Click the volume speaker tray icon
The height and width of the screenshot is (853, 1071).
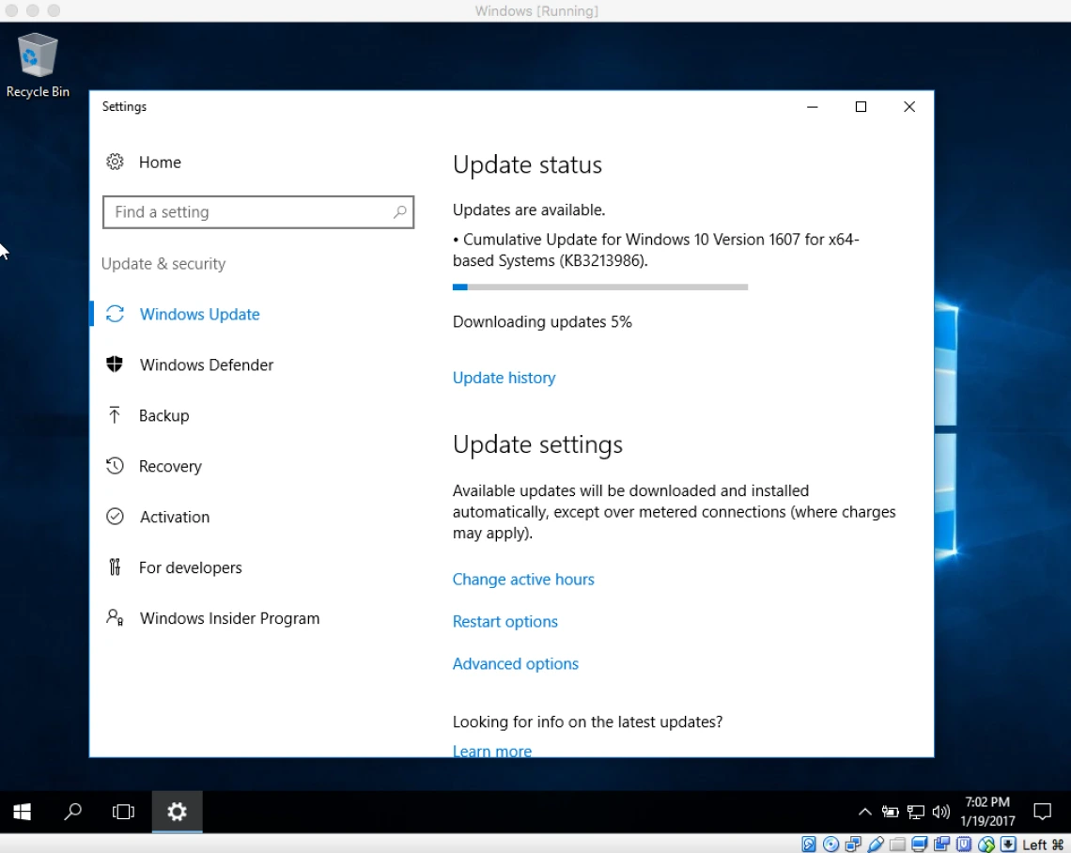pyautogui.click(x=941, y=812)
